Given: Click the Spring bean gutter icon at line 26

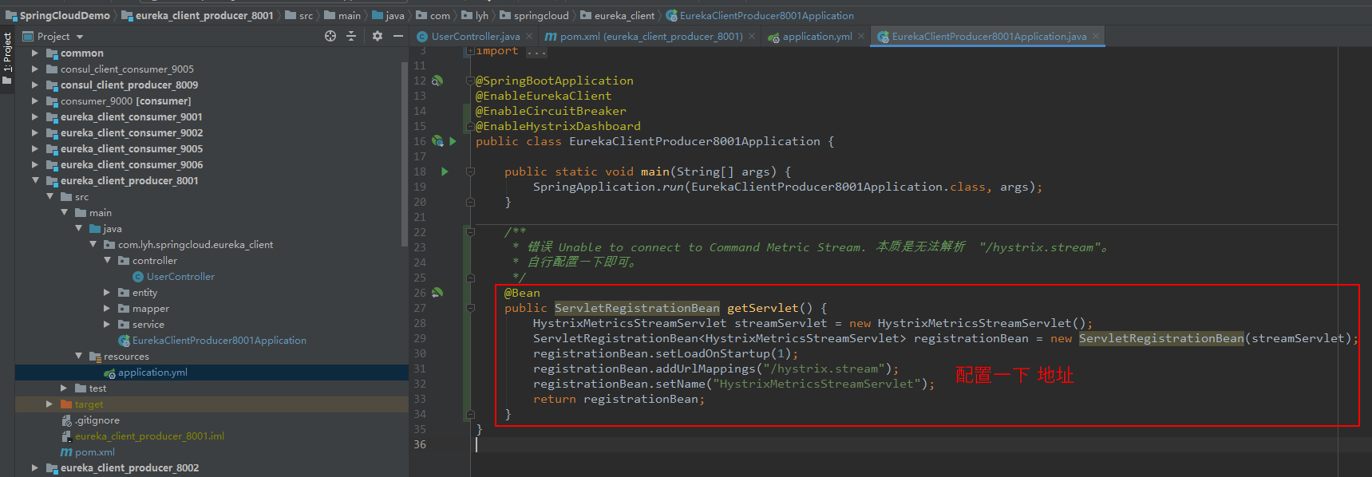Looking at the screenshot, I should click(437, 293).
